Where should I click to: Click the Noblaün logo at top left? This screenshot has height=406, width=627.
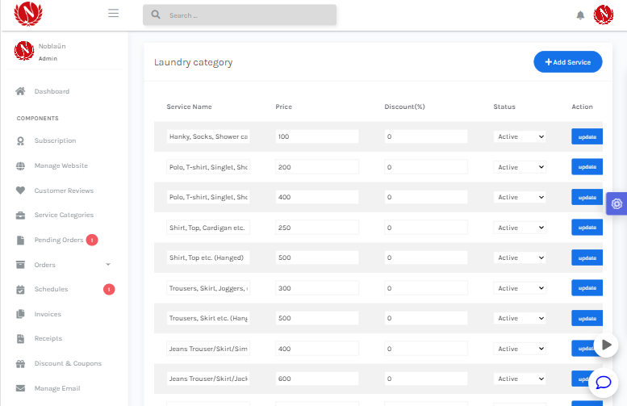coord(28,14)
